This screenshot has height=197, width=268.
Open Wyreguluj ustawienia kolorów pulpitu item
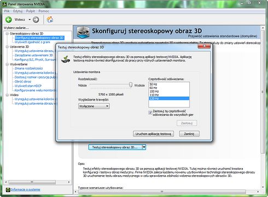34,73
